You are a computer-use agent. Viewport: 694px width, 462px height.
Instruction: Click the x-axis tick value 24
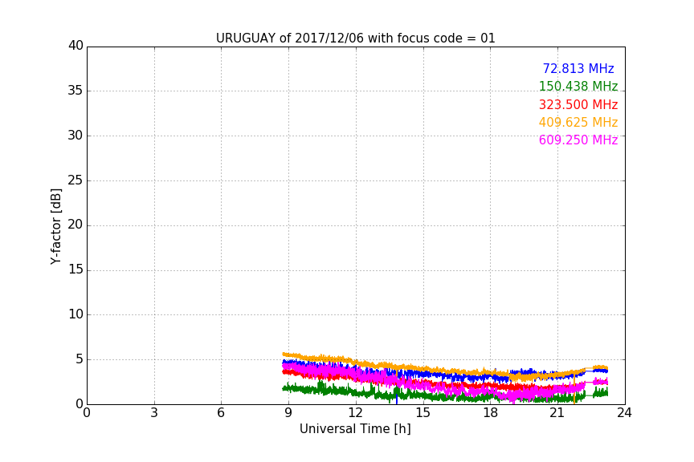pyautogui.click(x=624, y=413)
